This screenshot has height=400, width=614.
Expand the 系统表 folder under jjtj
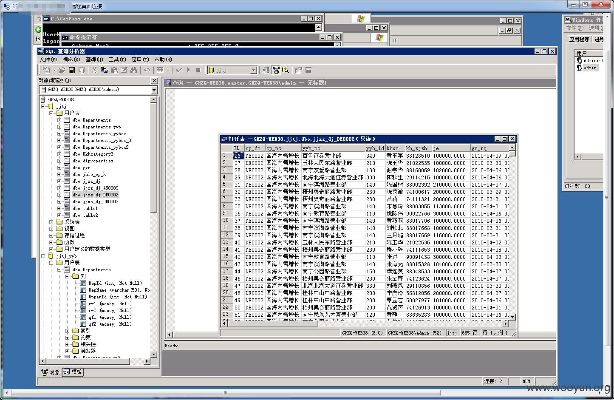coord(51,222)
